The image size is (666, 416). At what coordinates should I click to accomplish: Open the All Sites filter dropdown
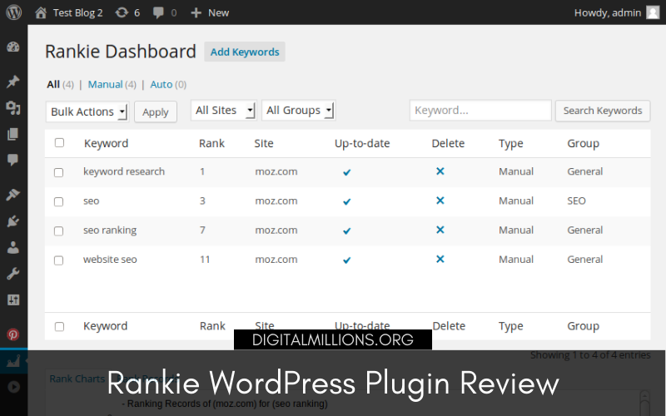click(223, 111)
